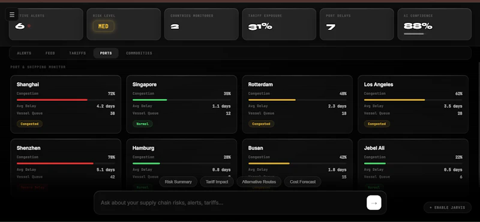Click AI Confidence progress bar
Screen dimensions: 480x222
[415, 34]
